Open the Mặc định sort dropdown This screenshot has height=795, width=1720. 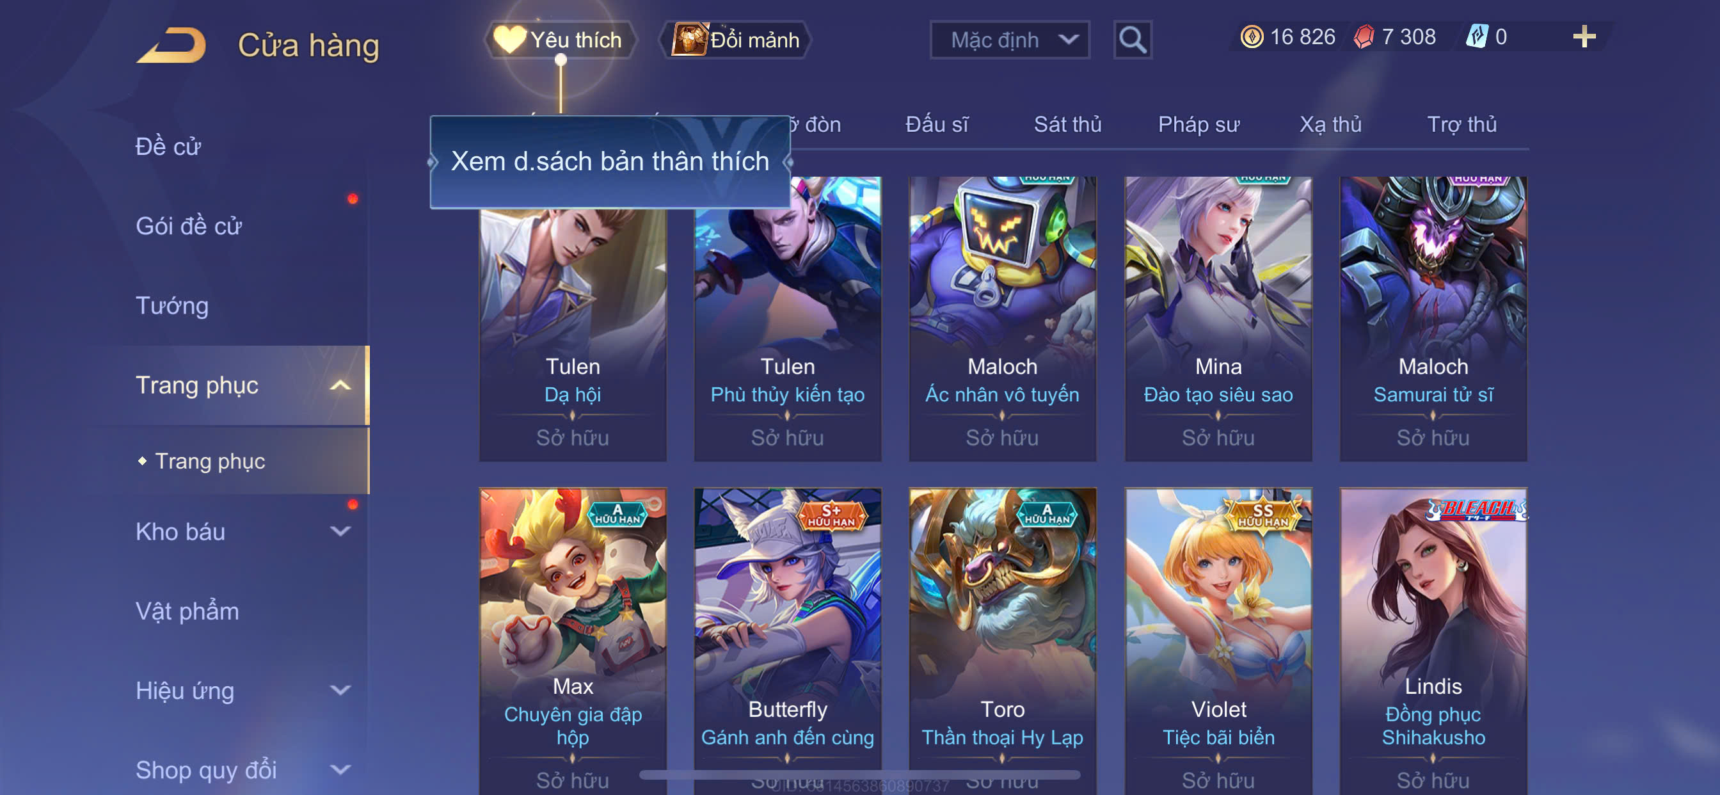1010,40
